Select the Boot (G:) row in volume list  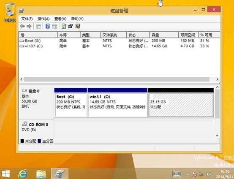point(120,41)
